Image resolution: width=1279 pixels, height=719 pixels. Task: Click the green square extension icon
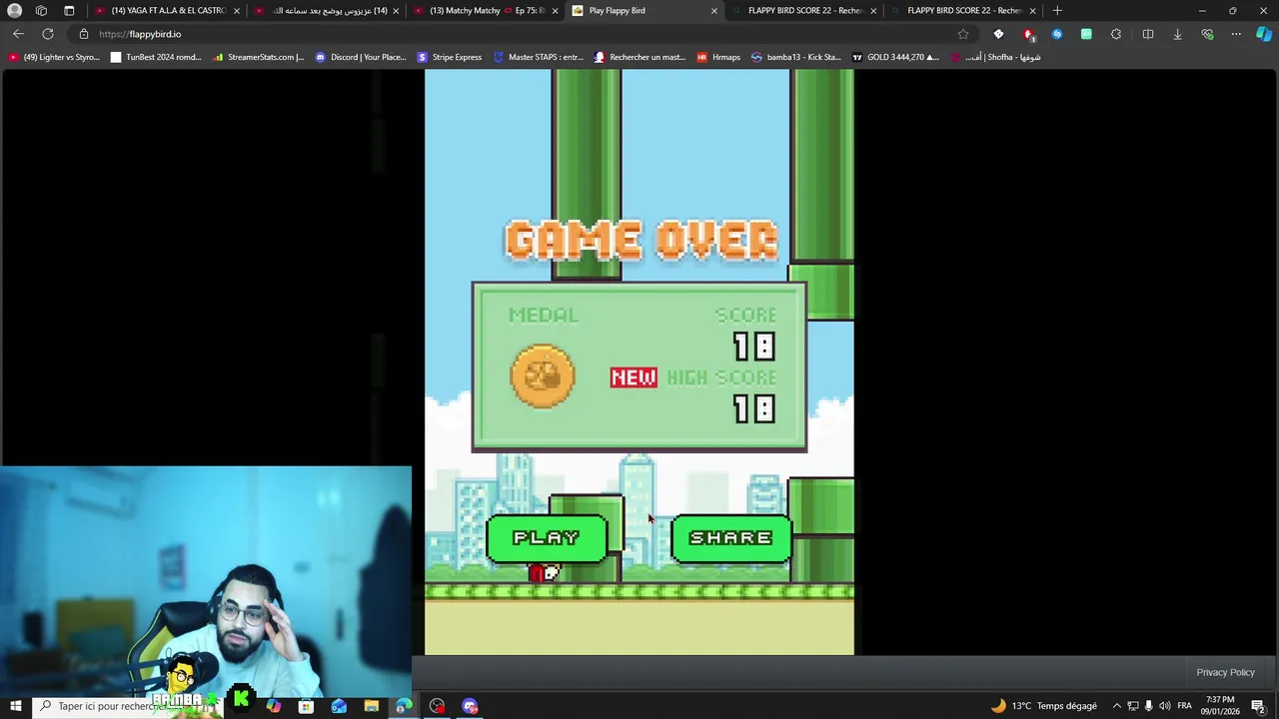click(x=1086, y=34)
